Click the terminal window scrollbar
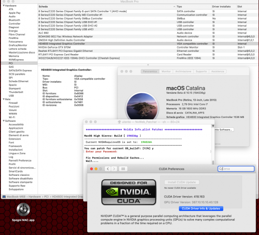This screenshot has height=235, width=259. pos(213,162)
